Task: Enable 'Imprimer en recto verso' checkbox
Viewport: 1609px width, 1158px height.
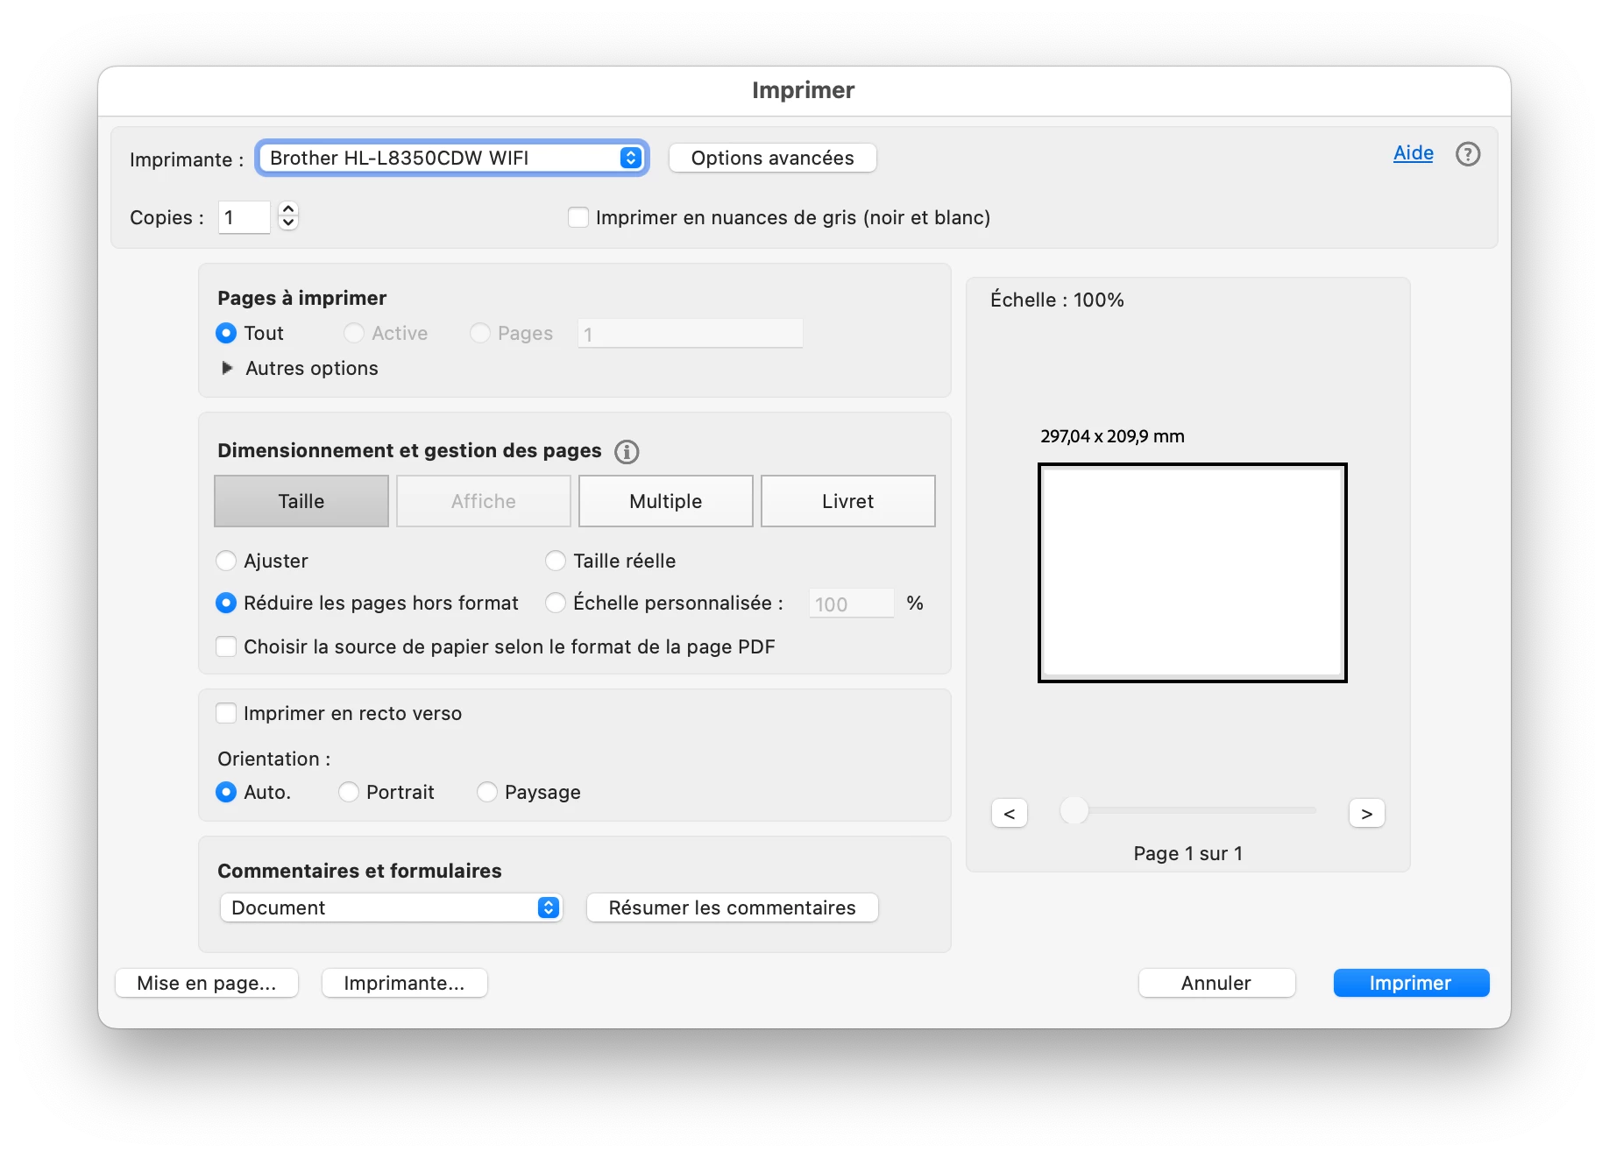Action: [226, 713]
